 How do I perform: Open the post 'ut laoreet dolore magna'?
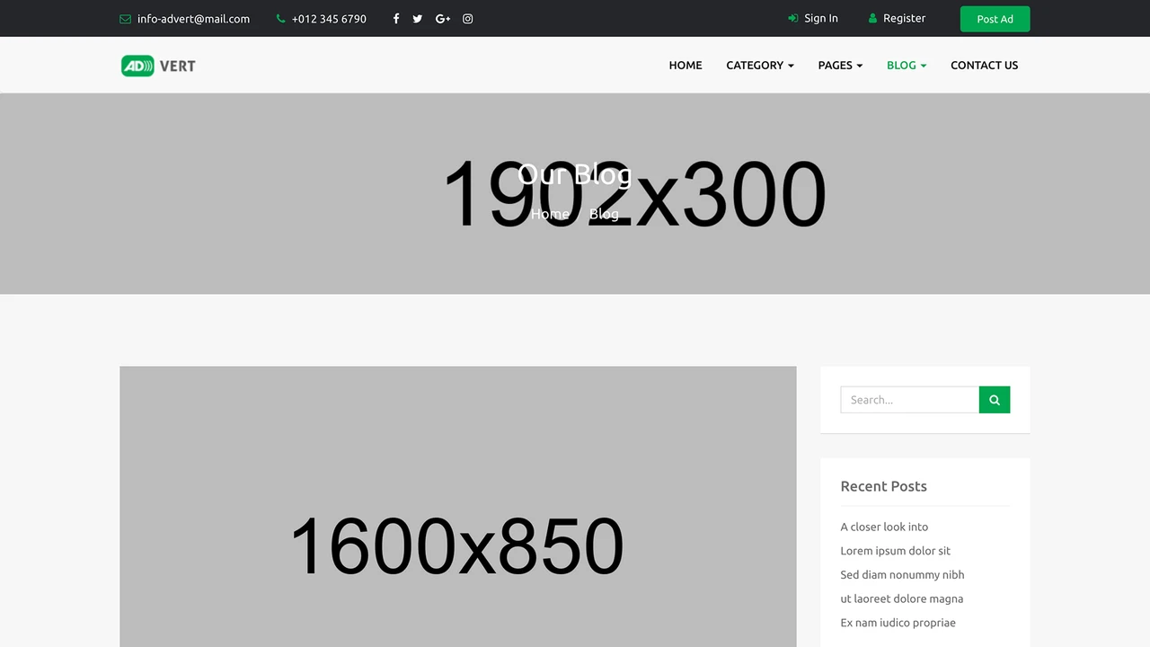(902, 598)
